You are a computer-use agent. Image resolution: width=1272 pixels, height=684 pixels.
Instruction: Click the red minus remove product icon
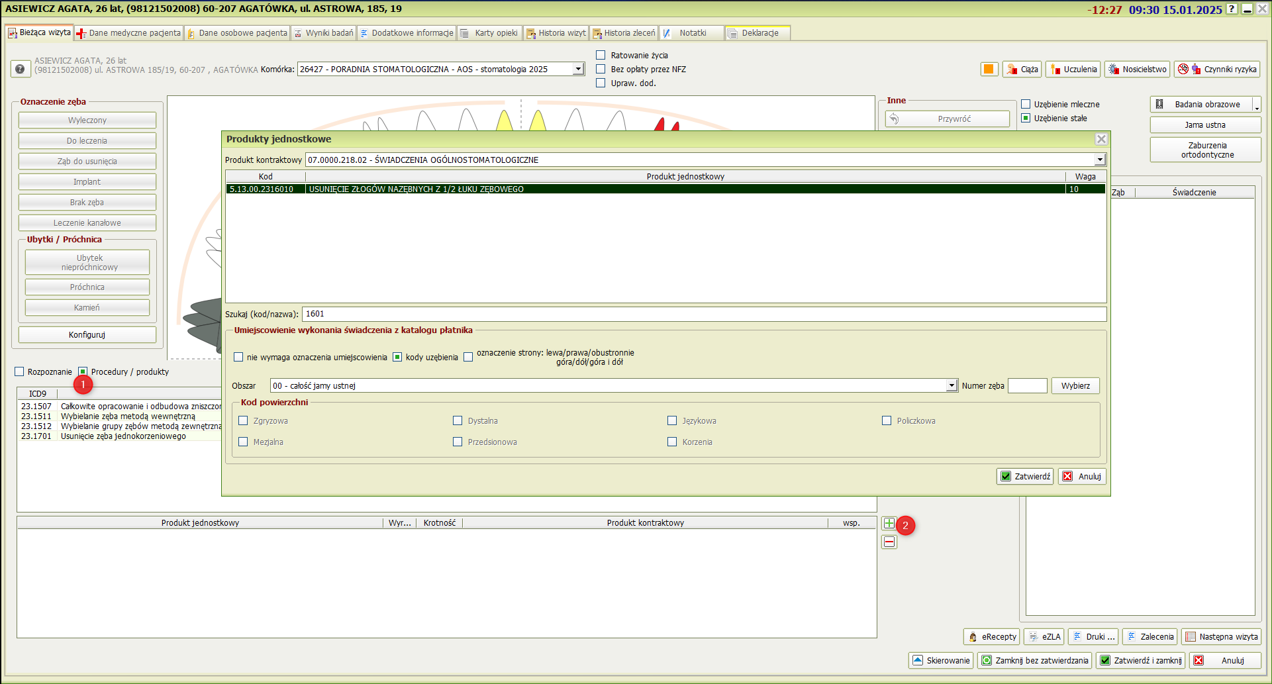(889, 542)
